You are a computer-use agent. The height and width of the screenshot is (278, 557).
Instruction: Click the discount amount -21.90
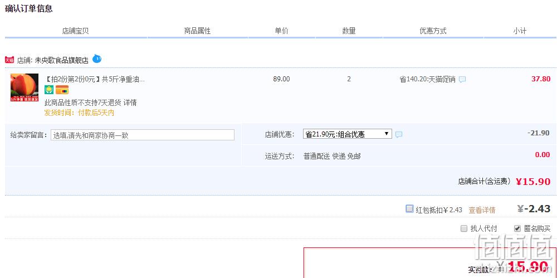click(x=539, y=133)
